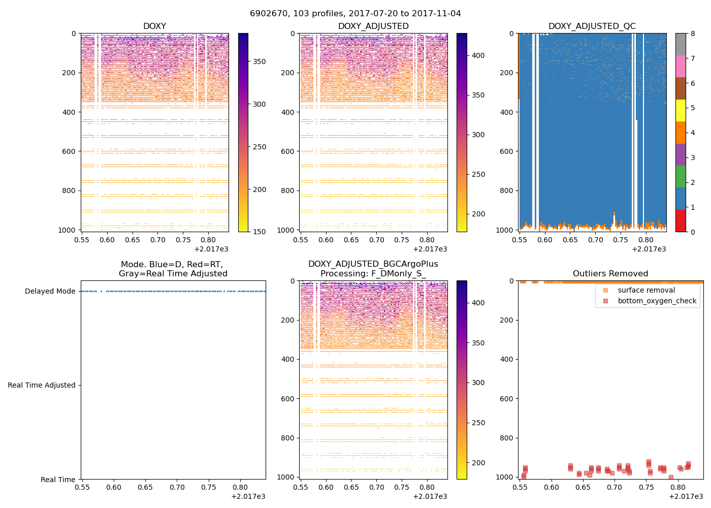711x508 pixels.
Task: Pick the yellow segment in QC colorbar
Action: coord(681,110)
